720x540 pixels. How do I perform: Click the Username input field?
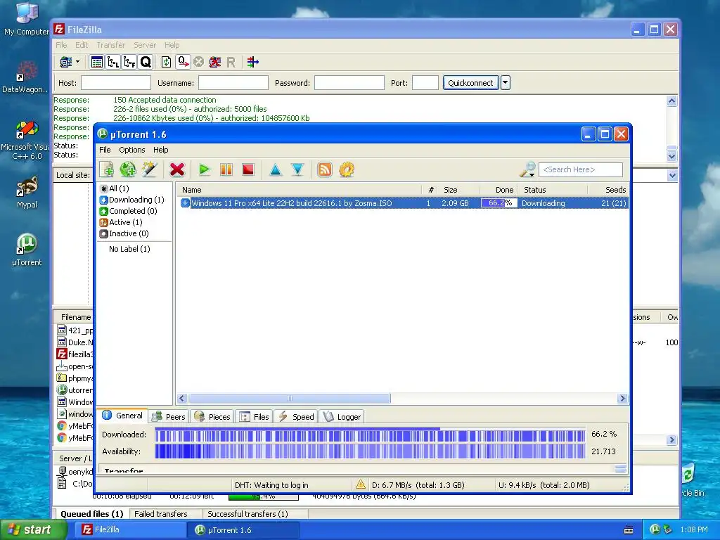(x=233, y=83)
